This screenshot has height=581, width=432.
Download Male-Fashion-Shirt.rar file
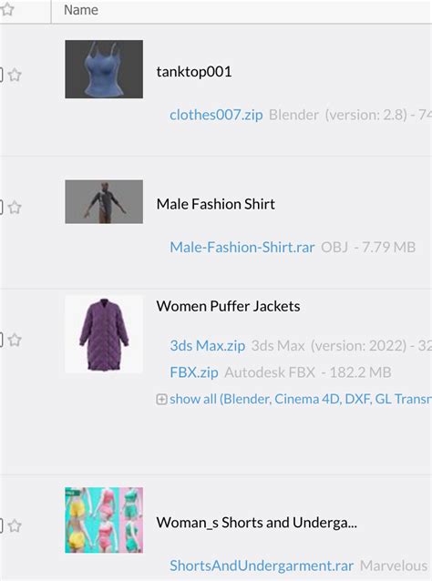pos(242,247)
